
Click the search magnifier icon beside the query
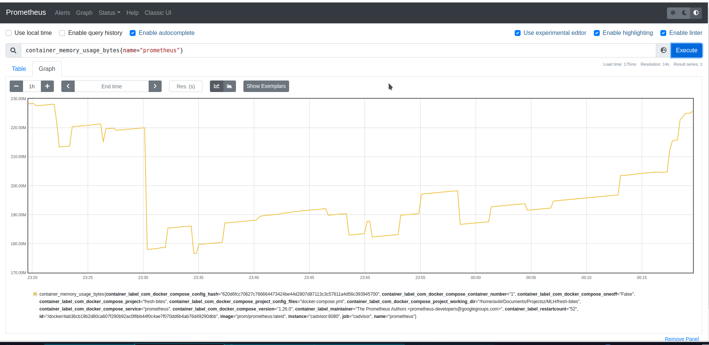(13, 50)
